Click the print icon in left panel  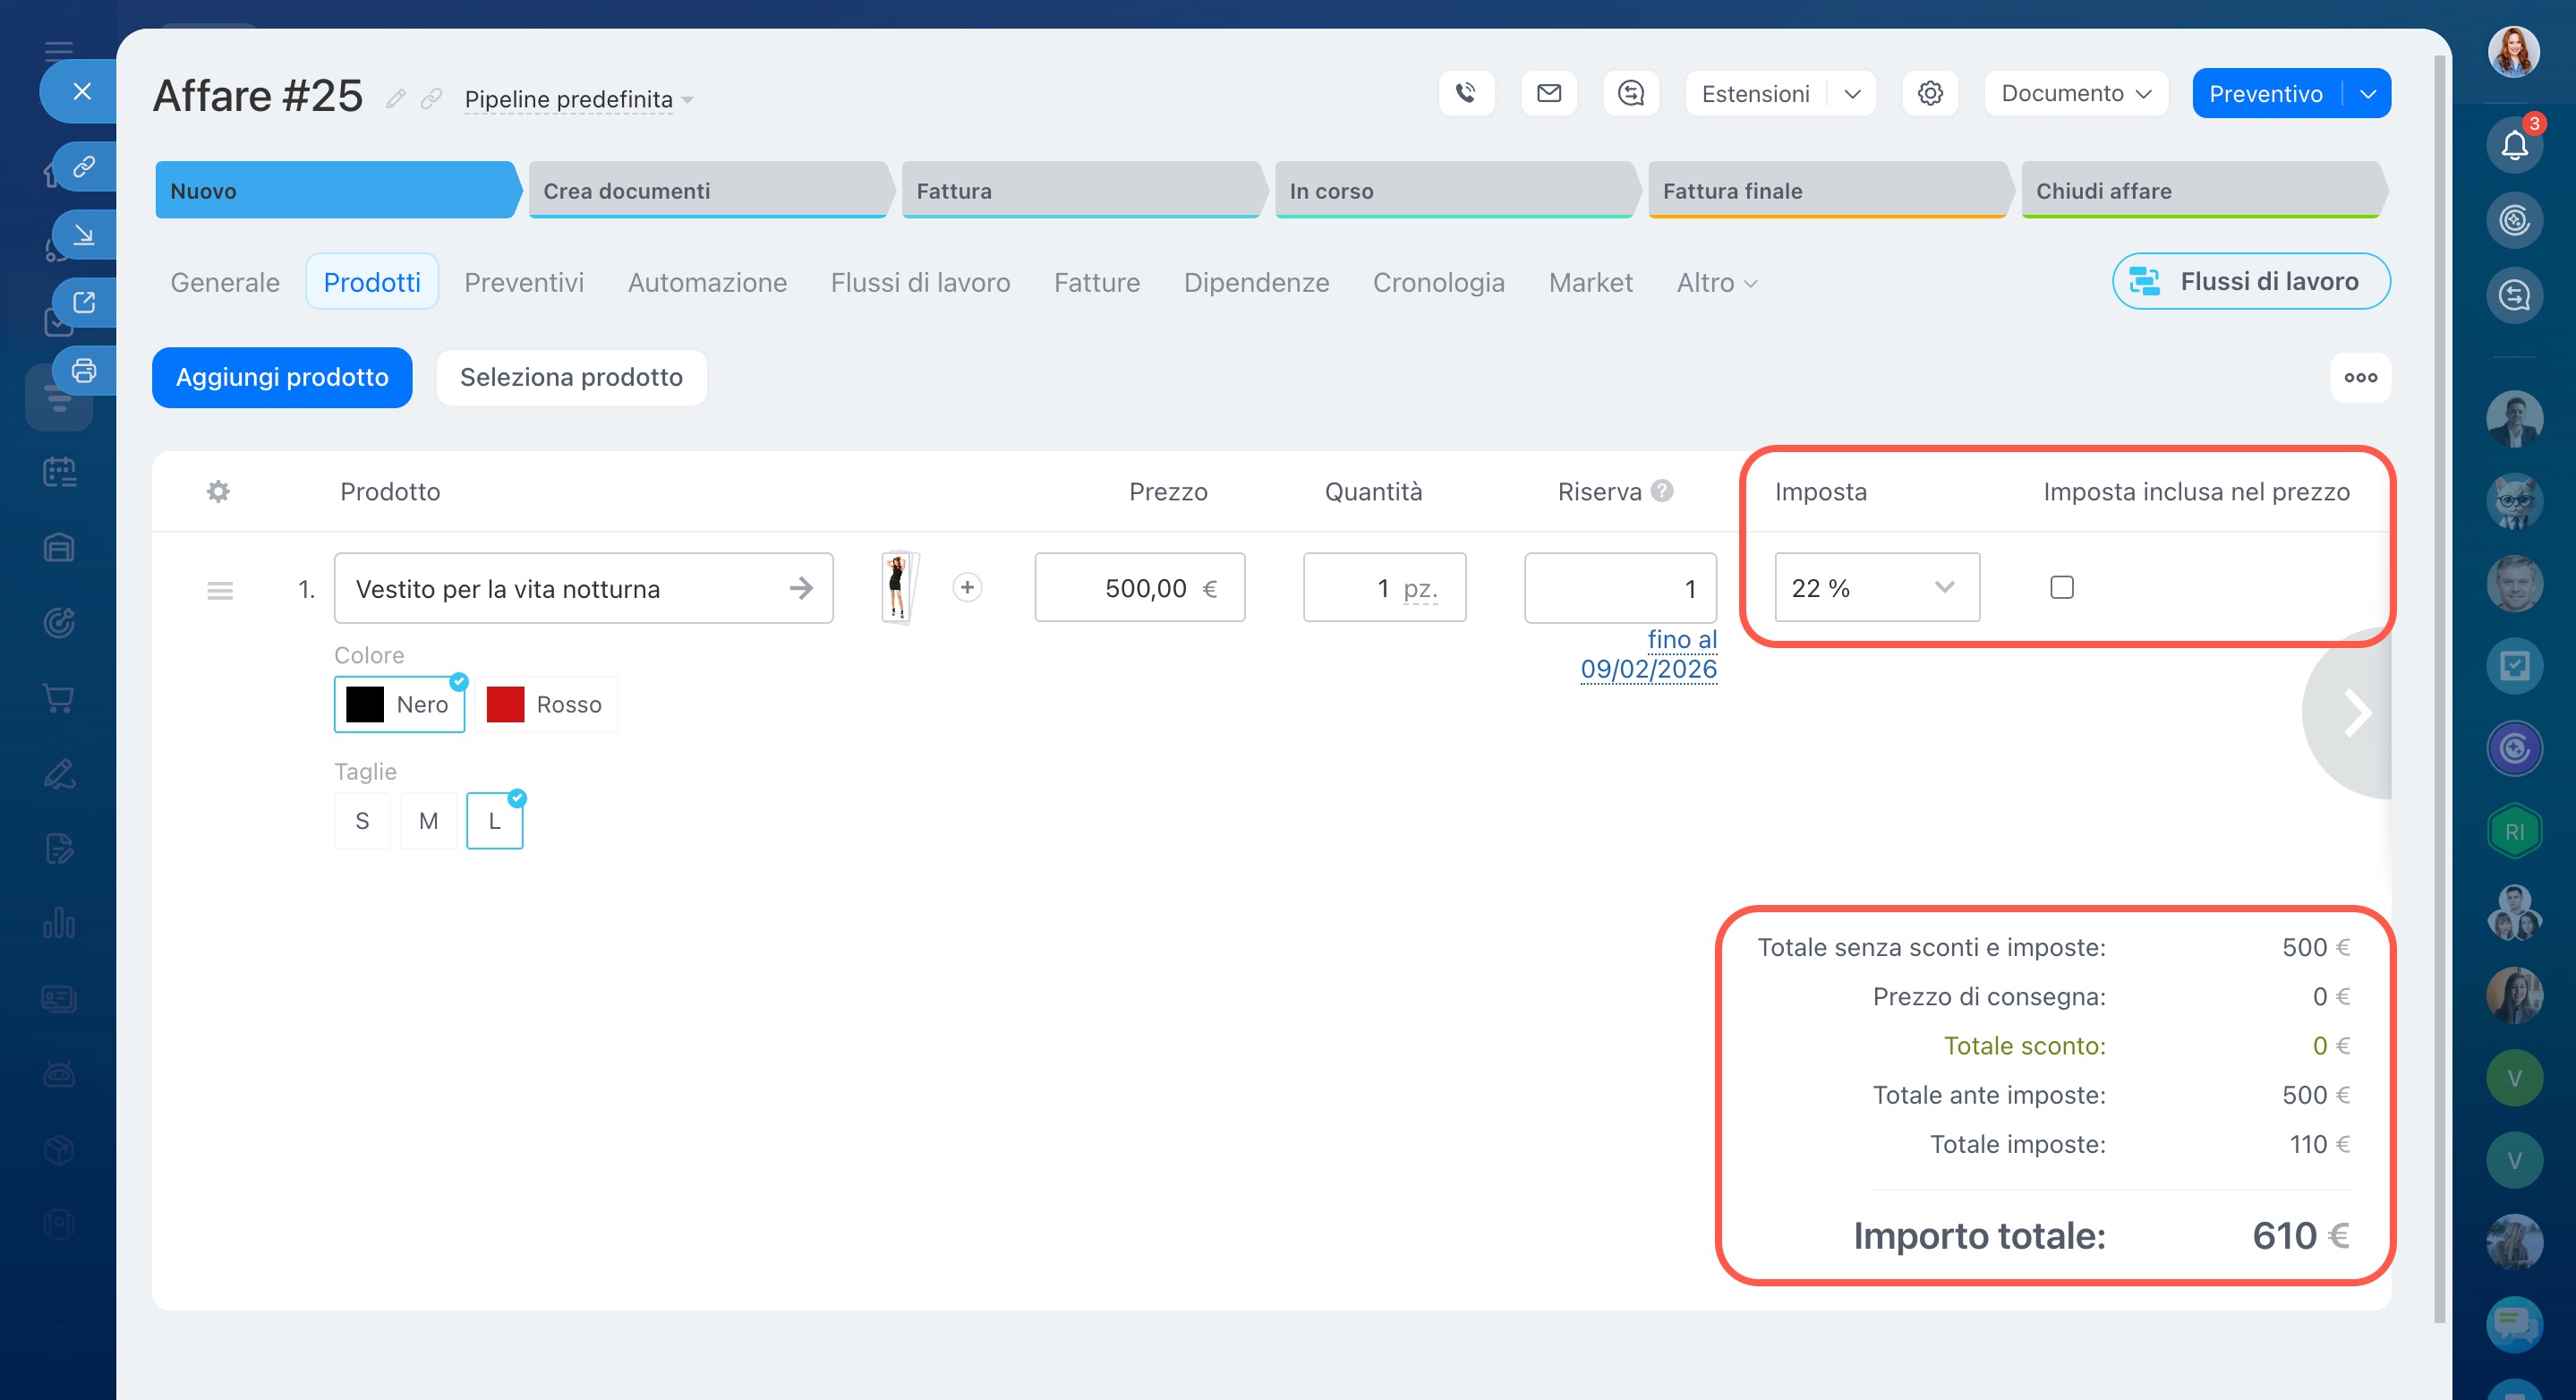(84, 370)
